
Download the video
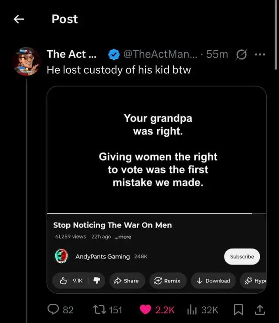pyautogui.click(x=213, y=281)
